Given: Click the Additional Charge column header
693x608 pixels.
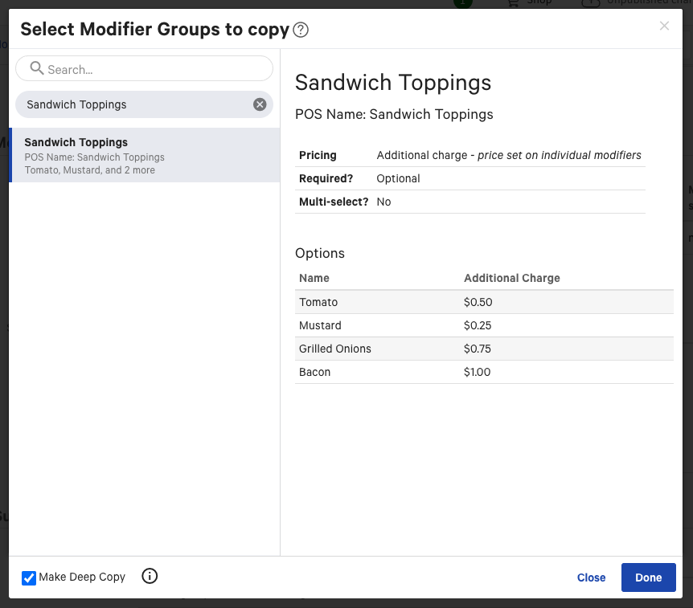Looking at the screenshot, I should click(x=511, y=278).
